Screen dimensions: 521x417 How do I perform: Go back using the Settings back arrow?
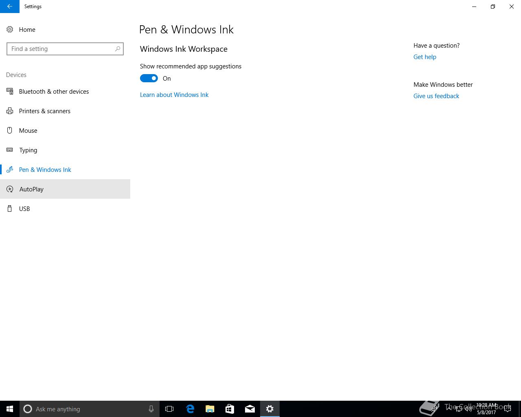[10, 7]
